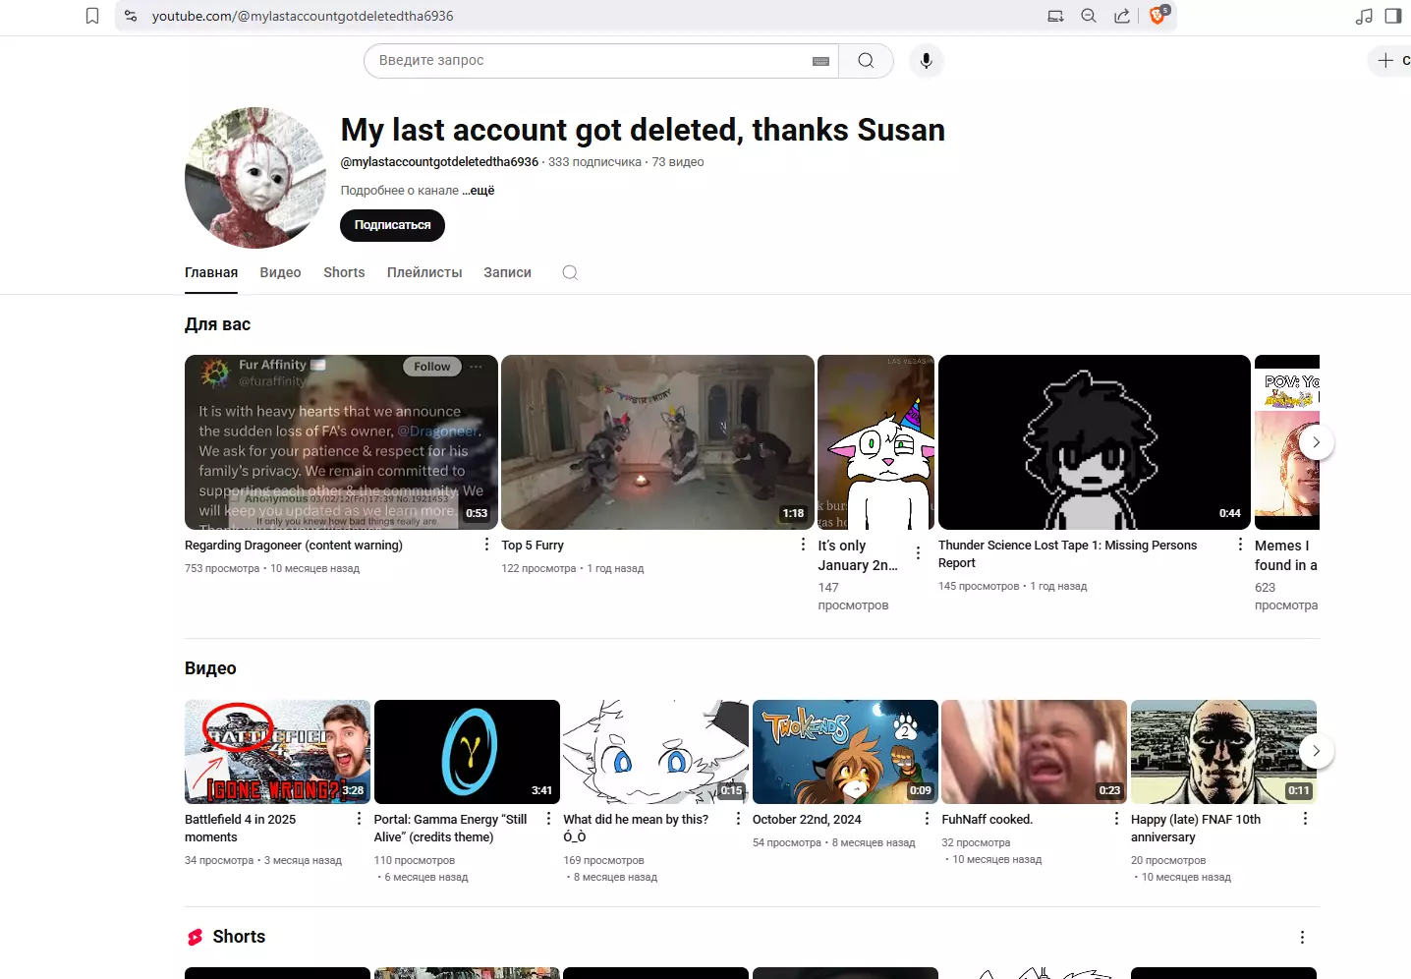Open Happy (late) FNAF 10th anniversary title

(1196, 829)
